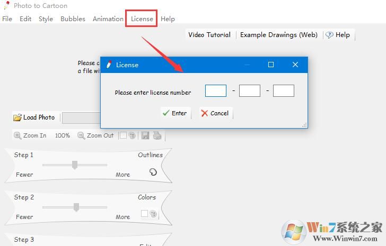Click the Help button with speech bubble icon
This screenshot has height=246, width=386.
point(338,35)
